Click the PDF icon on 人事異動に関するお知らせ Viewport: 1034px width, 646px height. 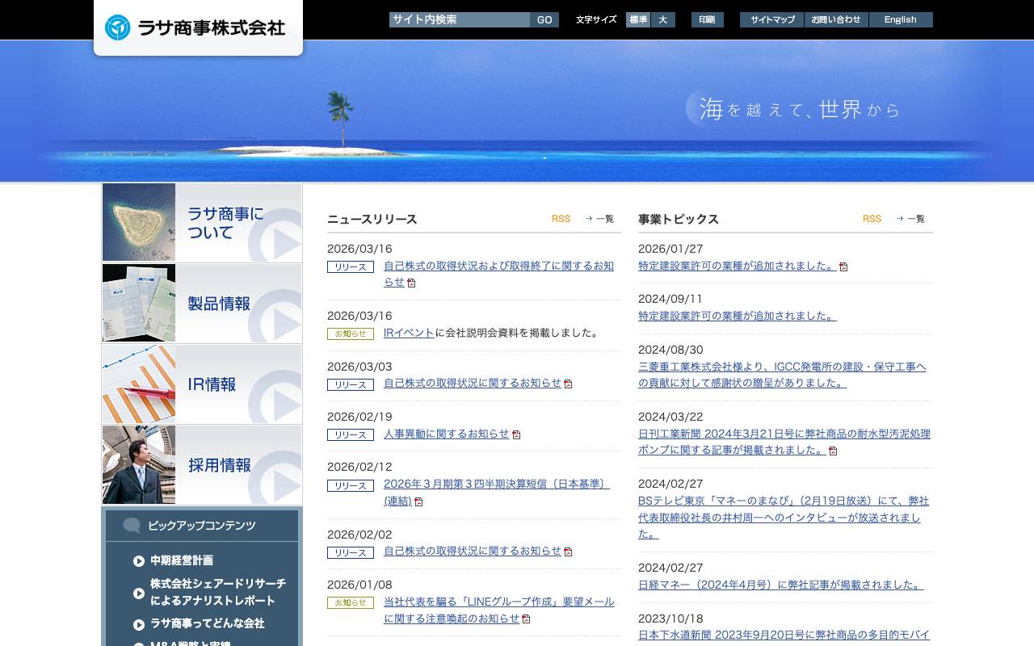pos(516,434)
